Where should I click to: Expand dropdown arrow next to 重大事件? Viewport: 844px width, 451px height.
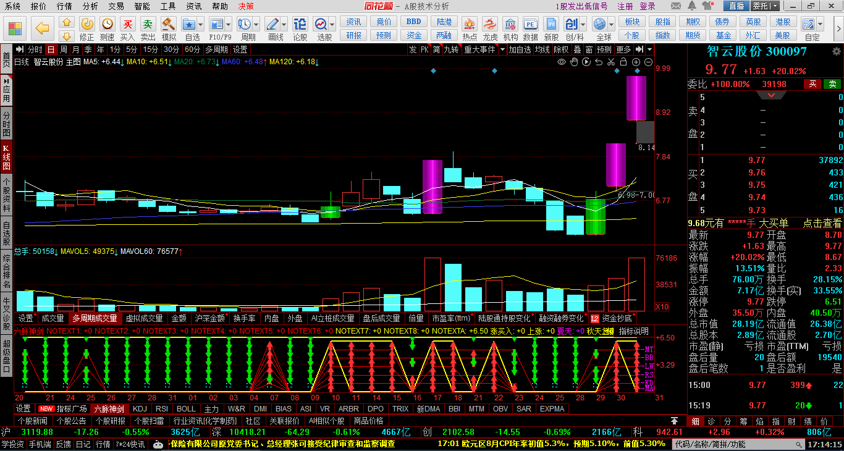[503, 49]
